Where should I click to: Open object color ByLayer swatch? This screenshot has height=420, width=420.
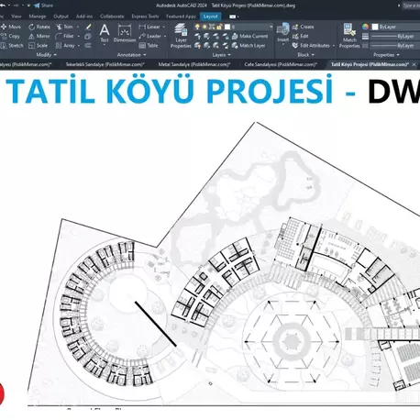click(x=375, y=27)
